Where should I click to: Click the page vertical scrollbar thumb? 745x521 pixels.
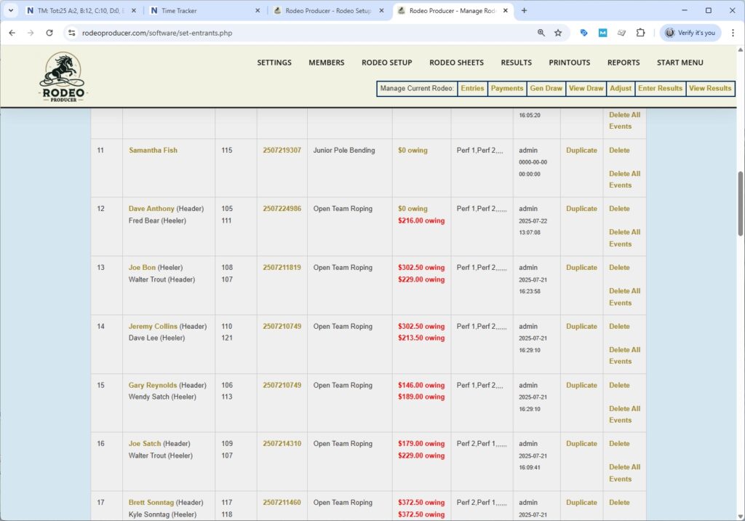click(x=741, y=204)
